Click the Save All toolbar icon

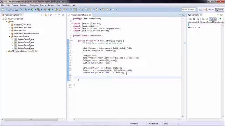click(13, 9)
